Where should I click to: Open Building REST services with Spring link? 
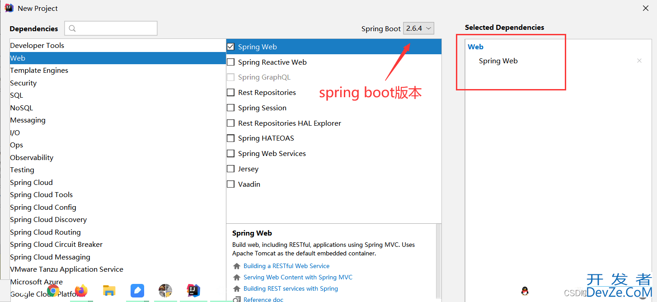[291, 288]
